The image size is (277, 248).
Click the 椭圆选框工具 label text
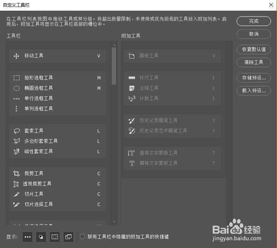point(39,88)
